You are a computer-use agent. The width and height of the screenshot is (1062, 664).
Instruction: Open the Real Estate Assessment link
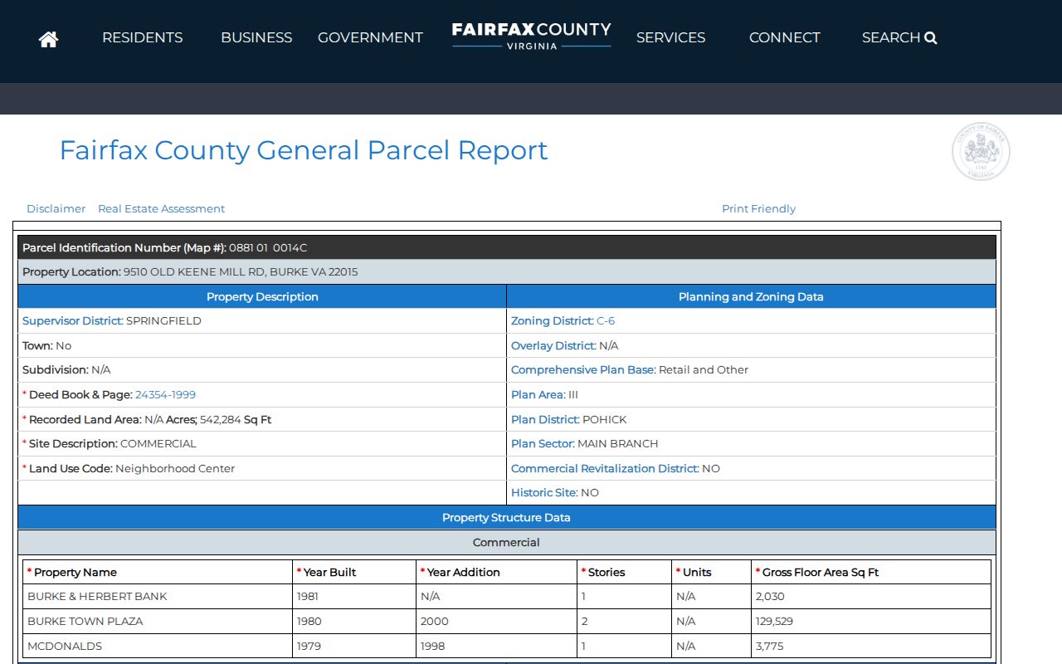161,208
